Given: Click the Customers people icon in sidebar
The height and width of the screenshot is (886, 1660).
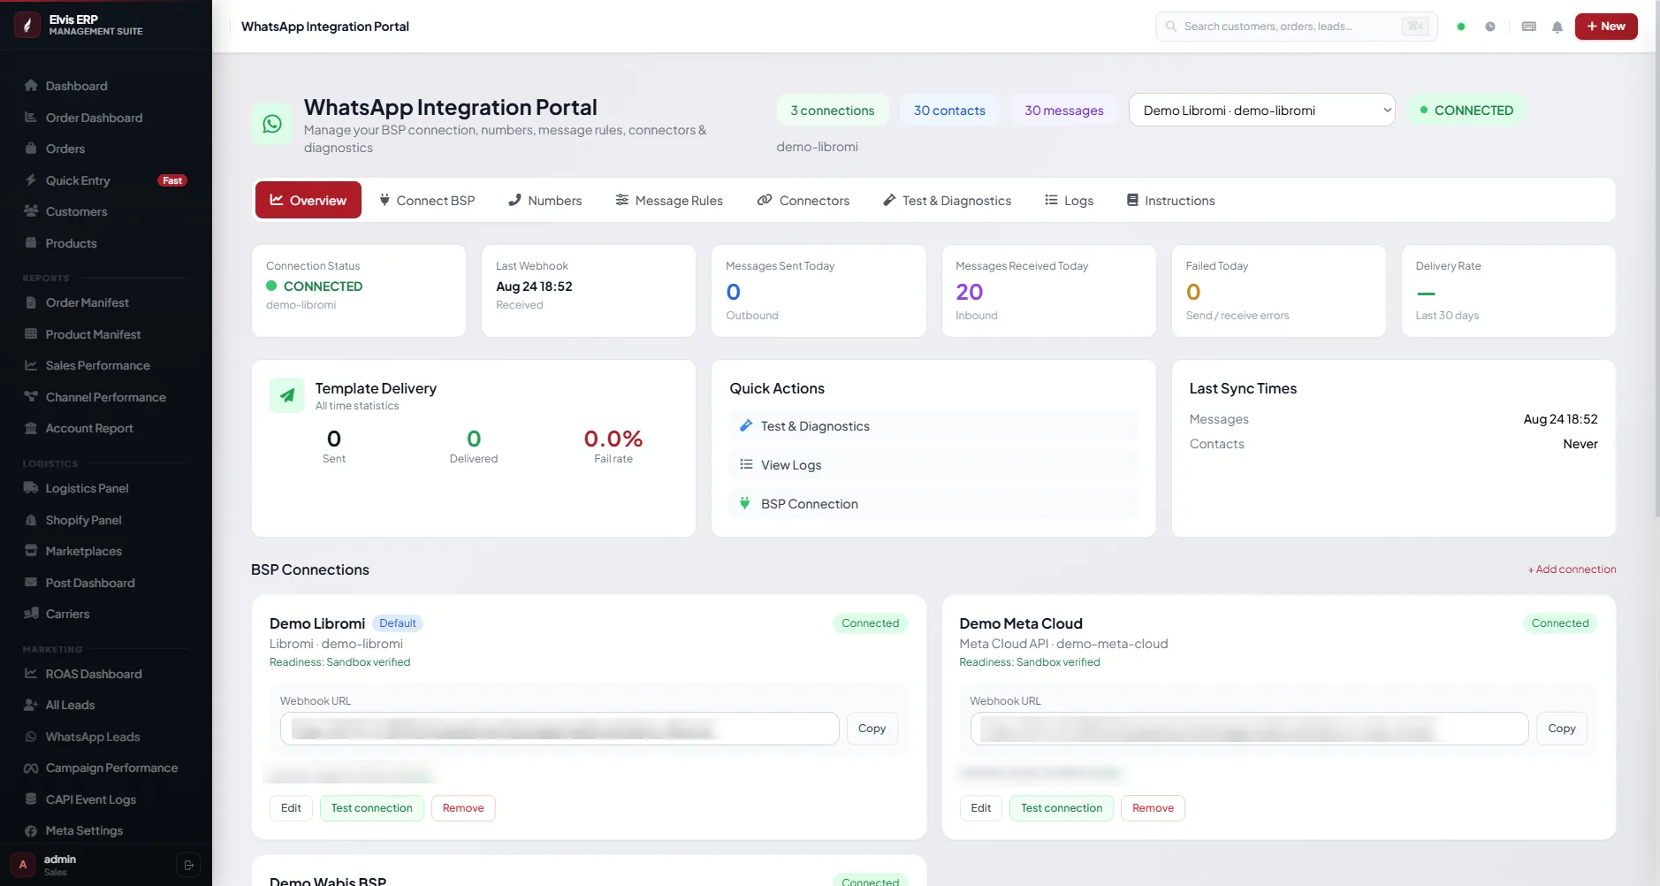Looking at the screenshot, I should pos(31,211).
